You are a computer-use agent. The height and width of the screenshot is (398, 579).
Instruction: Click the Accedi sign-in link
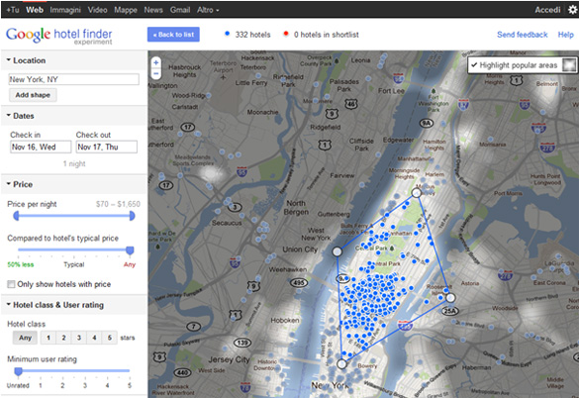547,10
